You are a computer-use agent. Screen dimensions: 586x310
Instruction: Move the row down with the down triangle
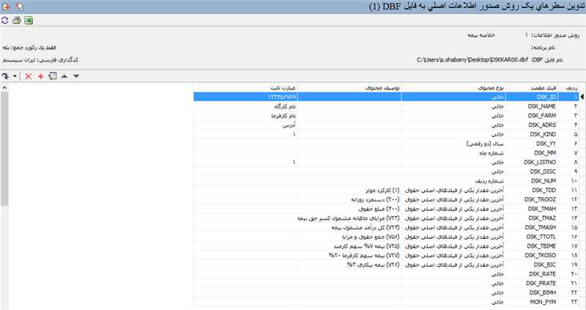pos(76,75)
